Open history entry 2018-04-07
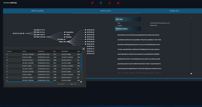This screenshot has width=202, height=107. [x=90, y=44]
